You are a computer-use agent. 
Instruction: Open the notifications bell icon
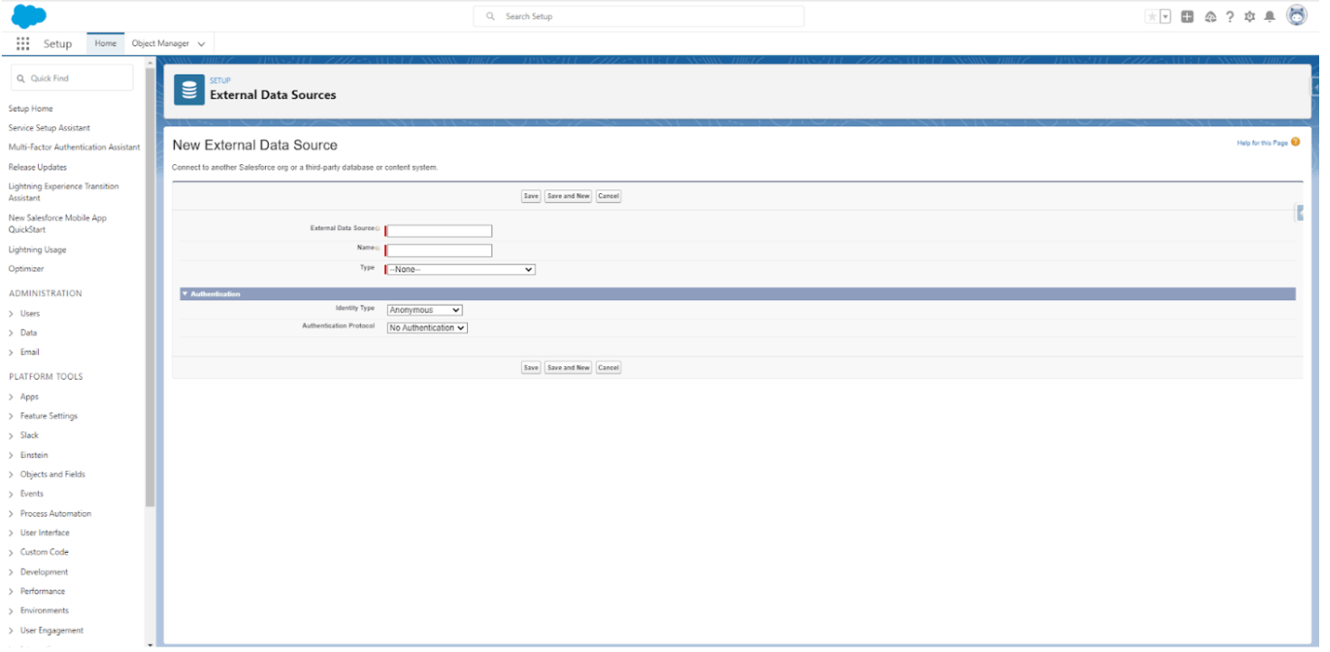click(x=1270, y=15)
